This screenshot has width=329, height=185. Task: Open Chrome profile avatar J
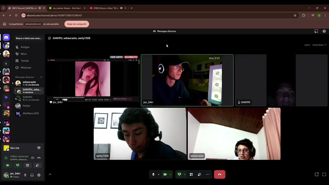[x=319, y=15]
